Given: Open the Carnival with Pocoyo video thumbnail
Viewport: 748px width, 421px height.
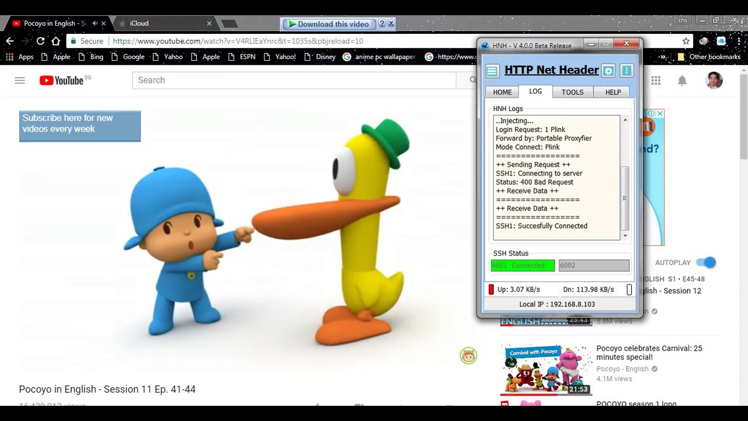Looking at the screenshot, I should pyautogui.click(x=546, y=369).
